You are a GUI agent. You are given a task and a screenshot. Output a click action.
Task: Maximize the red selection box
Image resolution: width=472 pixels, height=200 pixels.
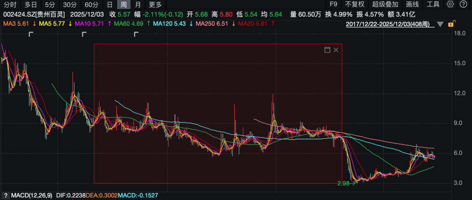tap(327, 50)
